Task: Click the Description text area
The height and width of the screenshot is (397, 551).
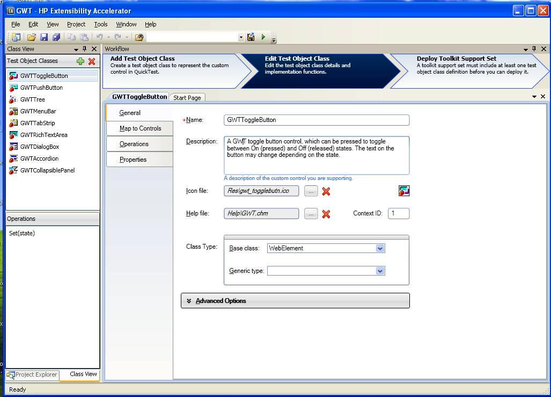Action: [317, 156]
